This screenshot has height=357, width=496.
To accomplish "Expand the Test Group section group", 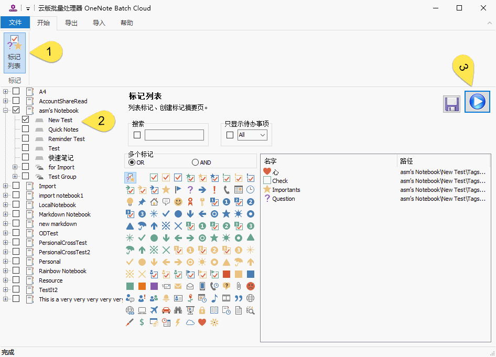I will tap(15, 177).
